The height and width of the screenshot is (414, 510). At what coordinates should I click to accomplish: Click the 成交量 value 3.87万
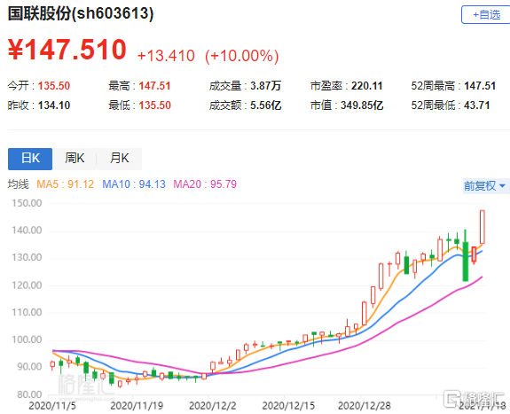pos(266,86)
